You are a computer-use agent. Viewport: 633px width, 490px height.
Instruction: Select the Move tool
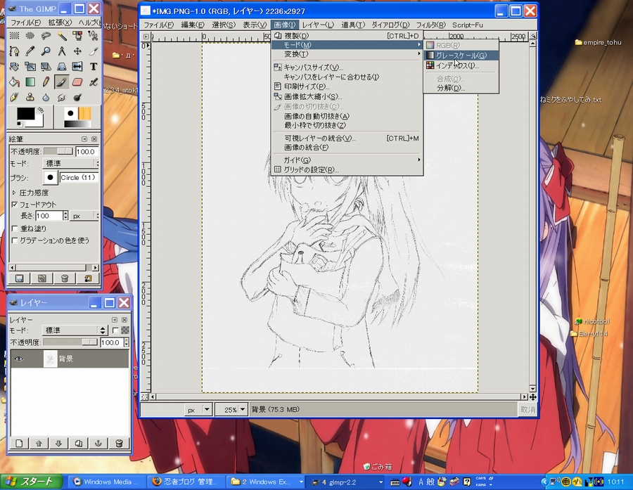[77, 51]
